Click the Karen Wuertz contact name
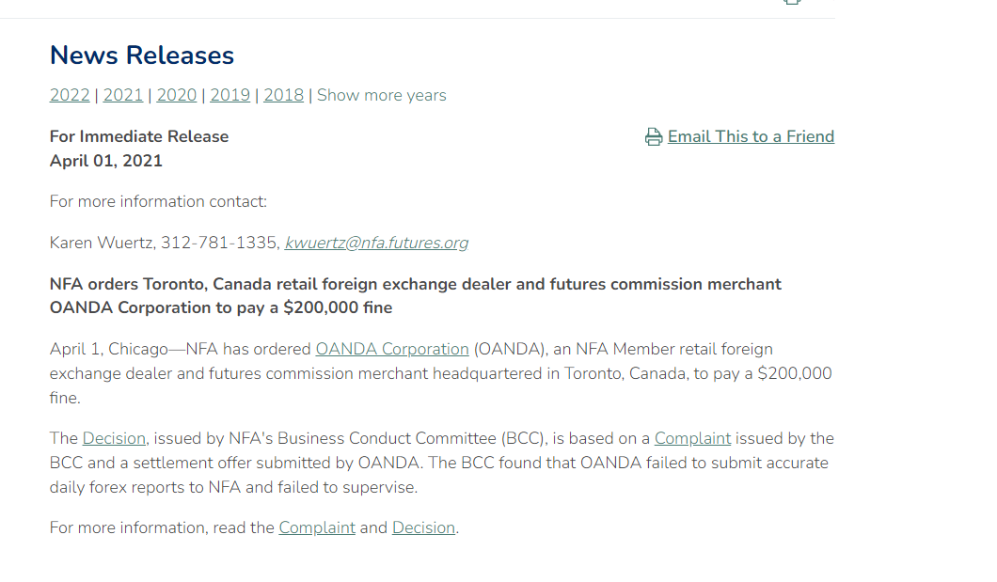The width and height of the screenshot is (997, 582). 102,243
